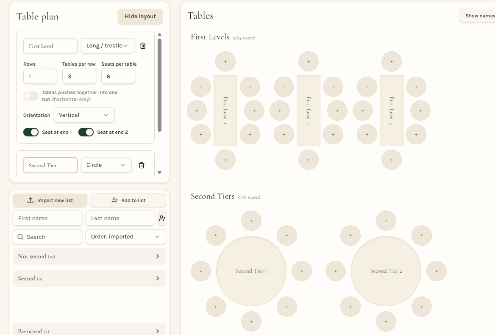Turn off Seat at end 2
The image size is (495, 335).
click(86, 132)
